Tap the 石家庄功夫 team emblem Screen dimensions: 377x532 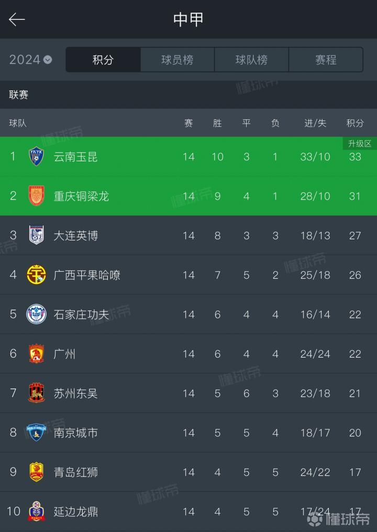coord(36,314)
